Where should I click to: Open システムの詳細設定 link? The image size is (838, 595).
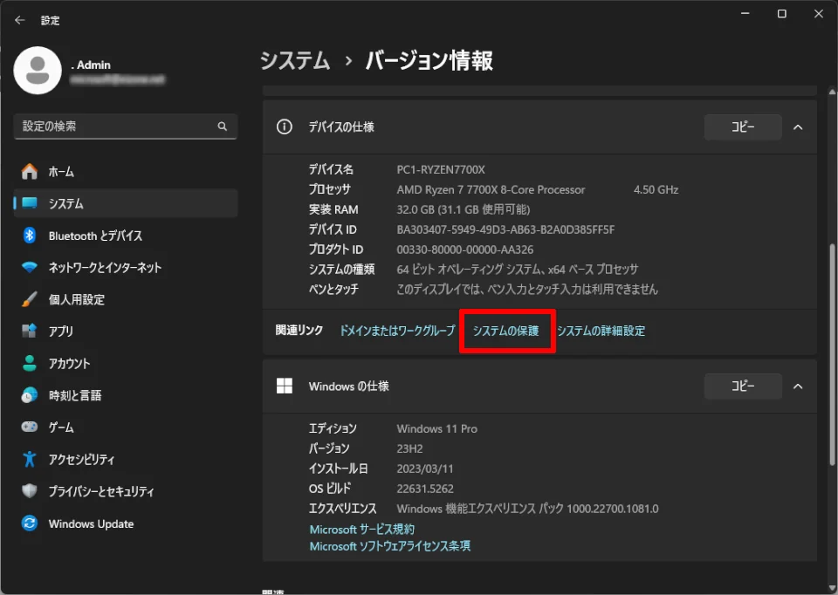[601, 331]
